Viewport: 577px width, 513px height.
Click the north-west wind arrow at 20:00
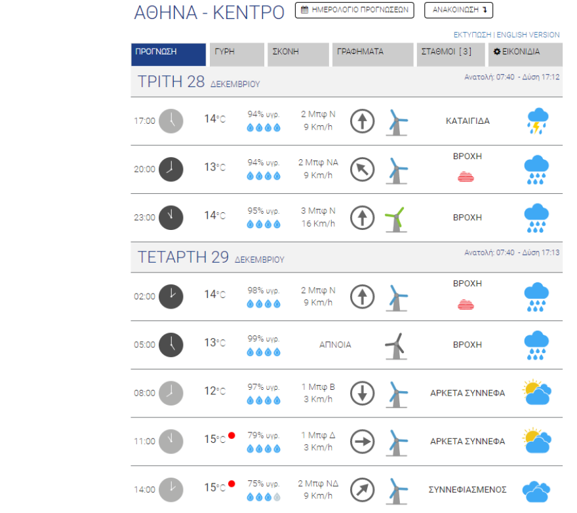[362, 170]
